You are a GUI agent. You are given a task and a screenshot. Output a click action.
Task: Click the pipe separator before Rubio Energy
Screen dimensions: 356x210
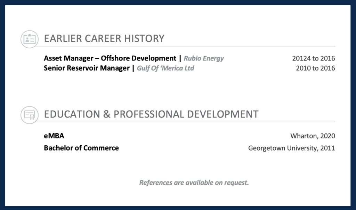click(180, 58)
